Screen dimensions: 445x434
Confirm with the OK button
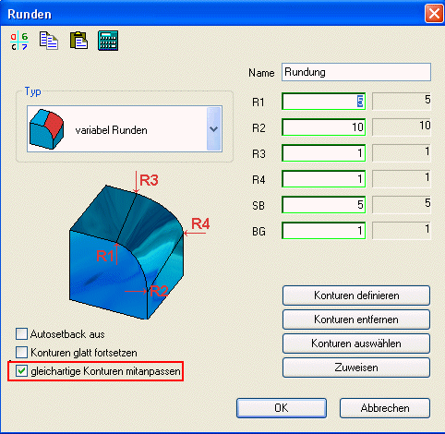[282, 408]
